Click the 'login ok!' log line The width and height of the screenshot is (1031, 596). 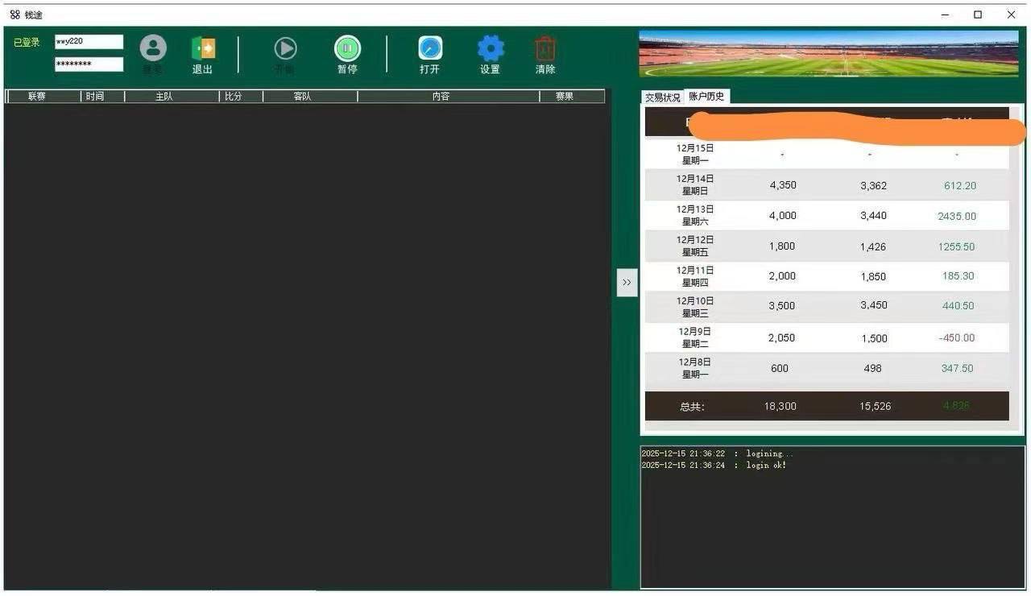click(714, 466)
